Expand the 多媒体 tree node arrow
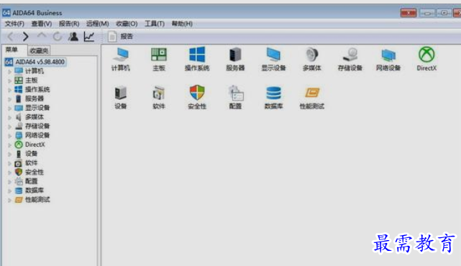 (x=9, y=117)
